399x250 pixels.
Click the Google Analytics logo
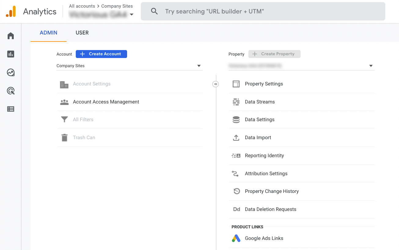click(x=11, y=12)
